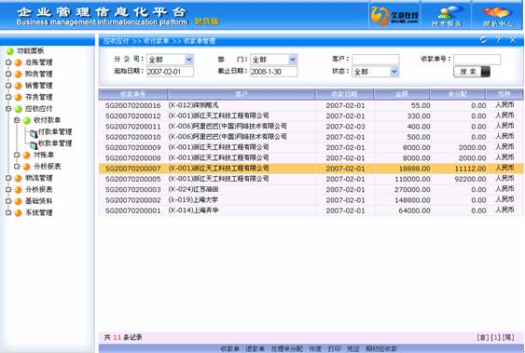Screen dimensions: 525x353
Task: Sort by the 客户 column header
Action: [242, 94]
